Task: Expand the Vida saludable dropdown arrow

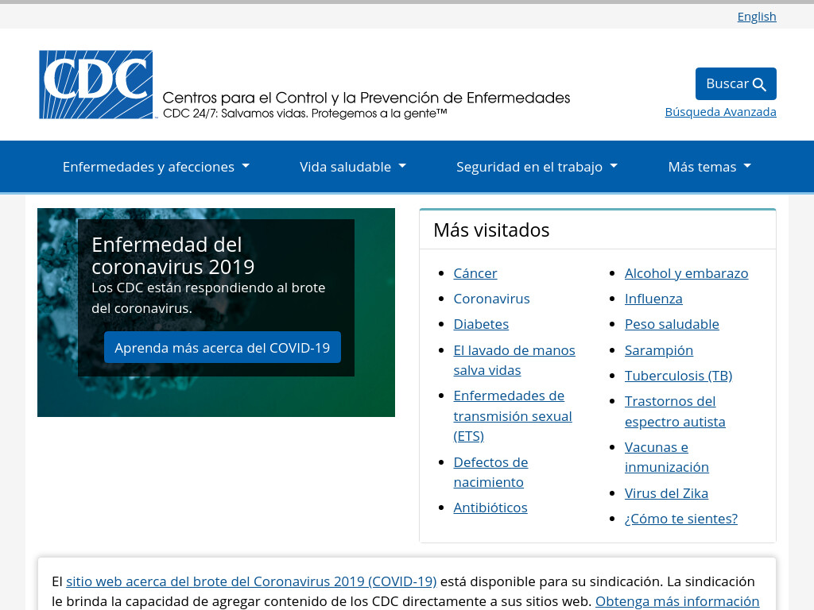Action: pyautogui.click(x=402, y=166)
